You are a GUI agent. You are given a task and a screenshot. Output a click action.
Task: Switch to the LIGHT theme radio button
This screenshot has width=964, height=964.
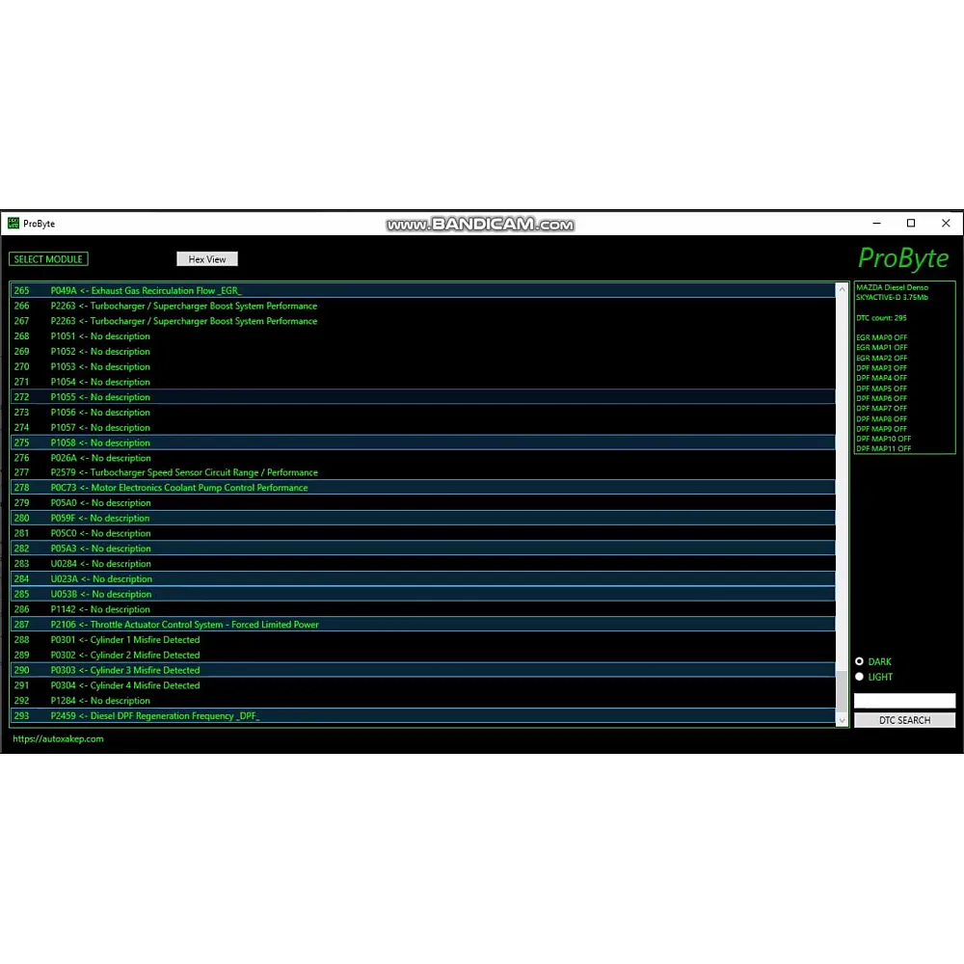click(x=859, y=677)
